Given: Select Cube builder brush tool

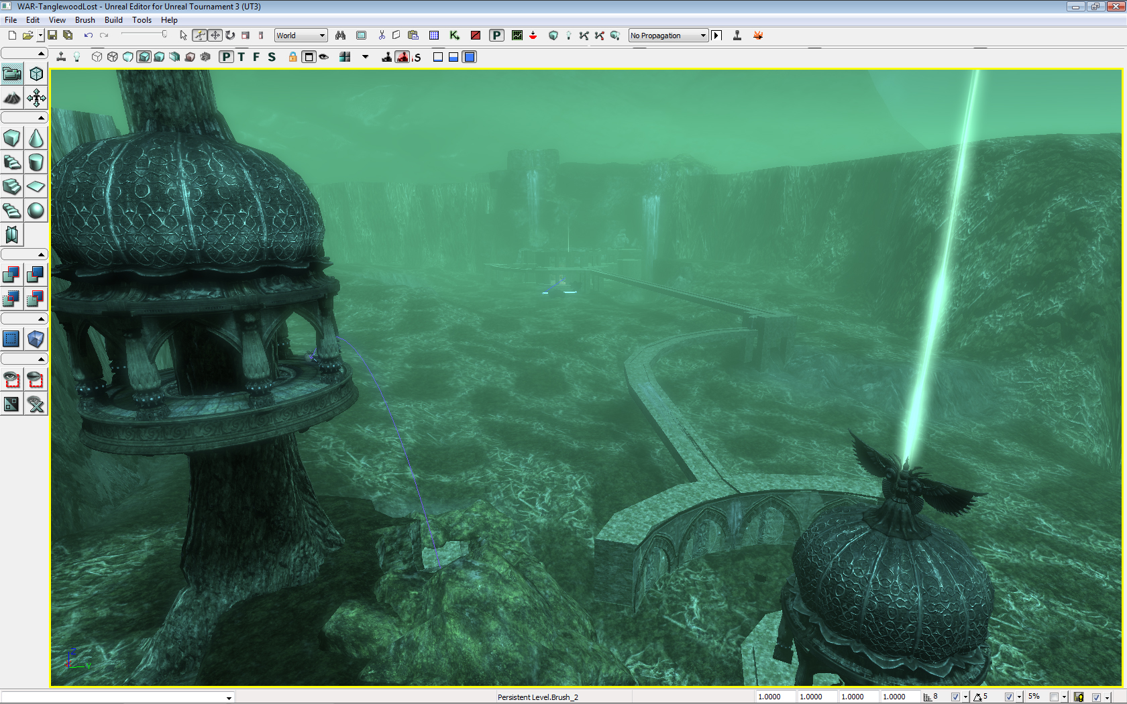Looking at the screenshot, I should point(12,138).
